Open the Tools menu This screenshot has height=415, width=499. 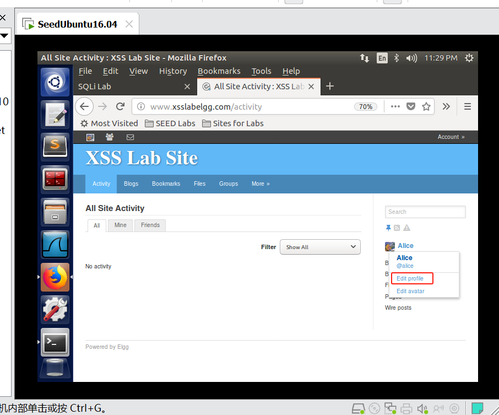pos(261,71)
